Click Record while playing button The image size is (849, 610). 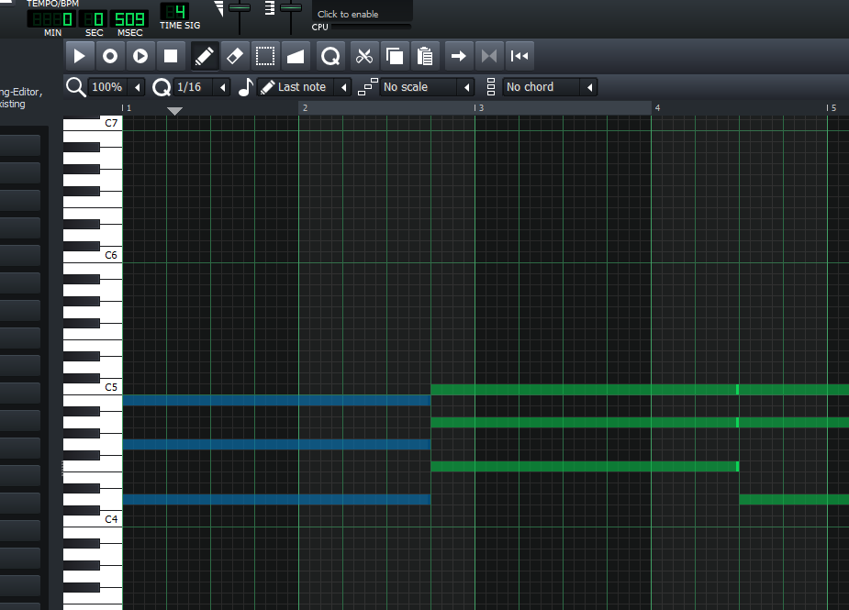click(140, 56)
